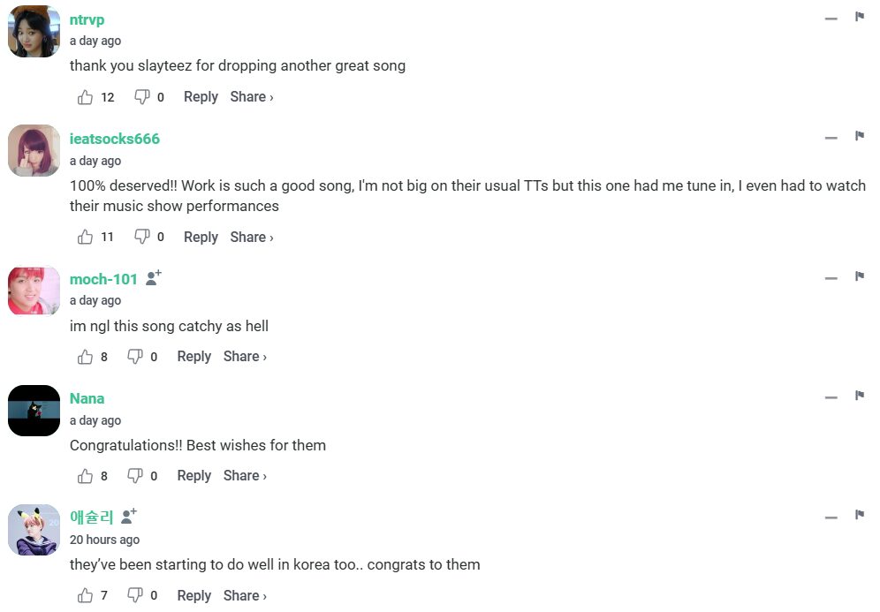Open Share options on ntrvp's comment
This screenshot has width=880, height=612.
coord(251,97)
